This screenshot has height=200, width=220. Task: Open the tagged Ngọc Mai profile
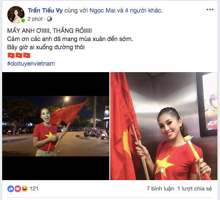coord(102,10)
